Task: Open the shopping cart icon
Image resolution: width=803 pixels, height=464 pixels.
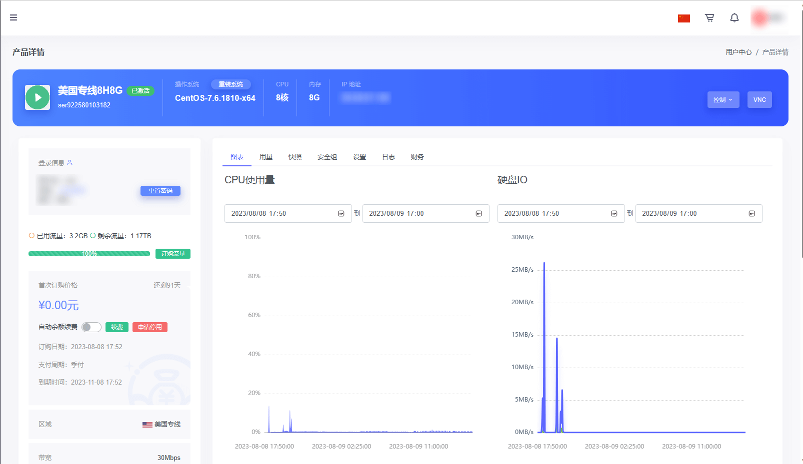Action: pos(709,18)
